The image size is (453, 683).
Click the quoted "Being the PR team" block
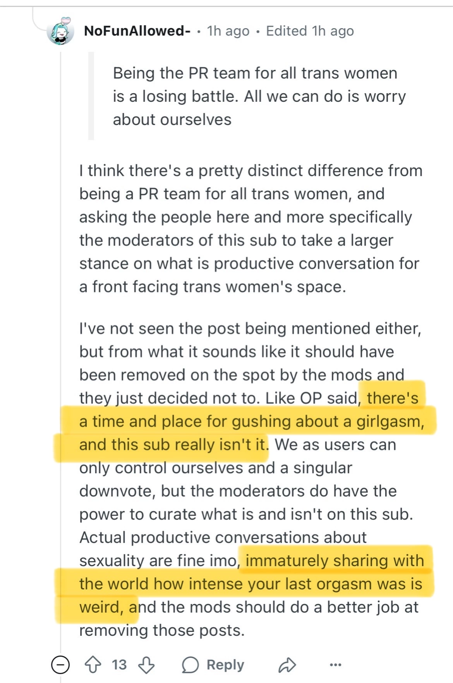tap(256, 96)
